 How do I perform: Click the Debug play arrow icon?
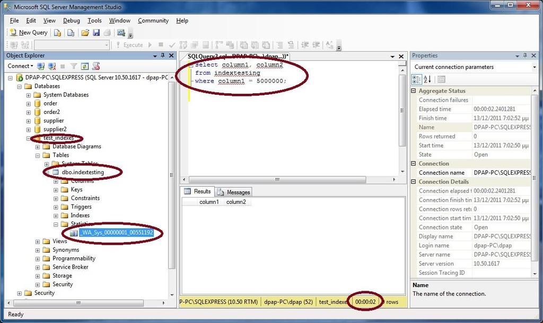pos(150,45)
